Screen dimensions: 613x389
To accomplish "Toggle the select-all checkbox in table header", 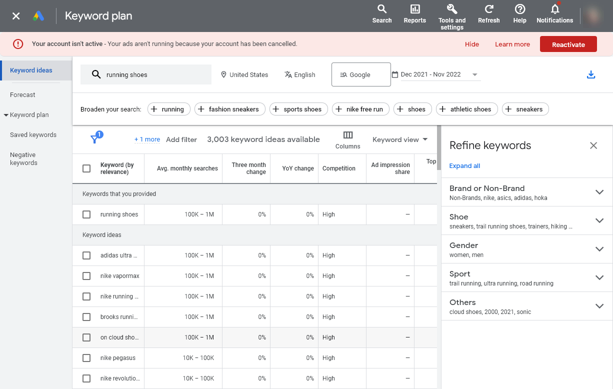I will [x=86, y=168].
